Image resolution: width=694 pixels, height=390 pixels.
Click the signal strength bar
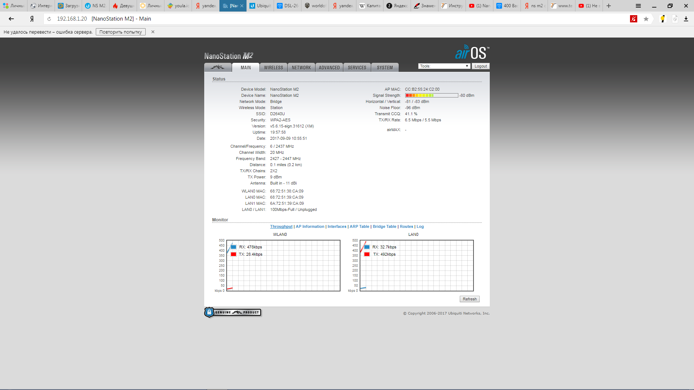click(432, 95)
